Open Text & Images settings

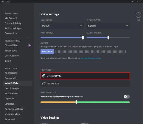(12, 88)
